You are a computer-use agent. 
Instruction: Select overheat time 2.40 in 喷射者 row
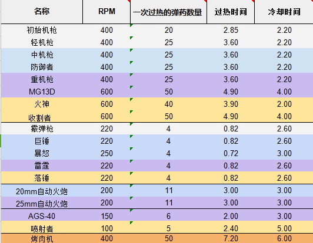tap(231, 228)
